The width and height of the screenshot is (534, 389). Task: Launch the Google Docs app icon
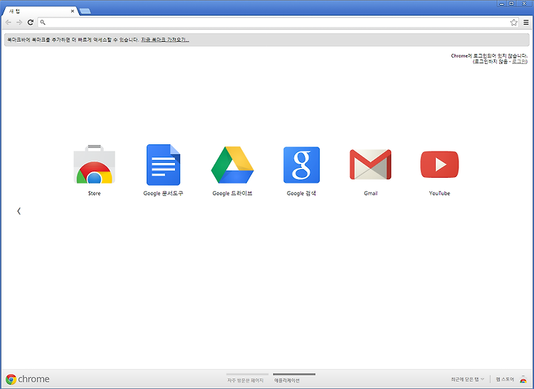163,165
